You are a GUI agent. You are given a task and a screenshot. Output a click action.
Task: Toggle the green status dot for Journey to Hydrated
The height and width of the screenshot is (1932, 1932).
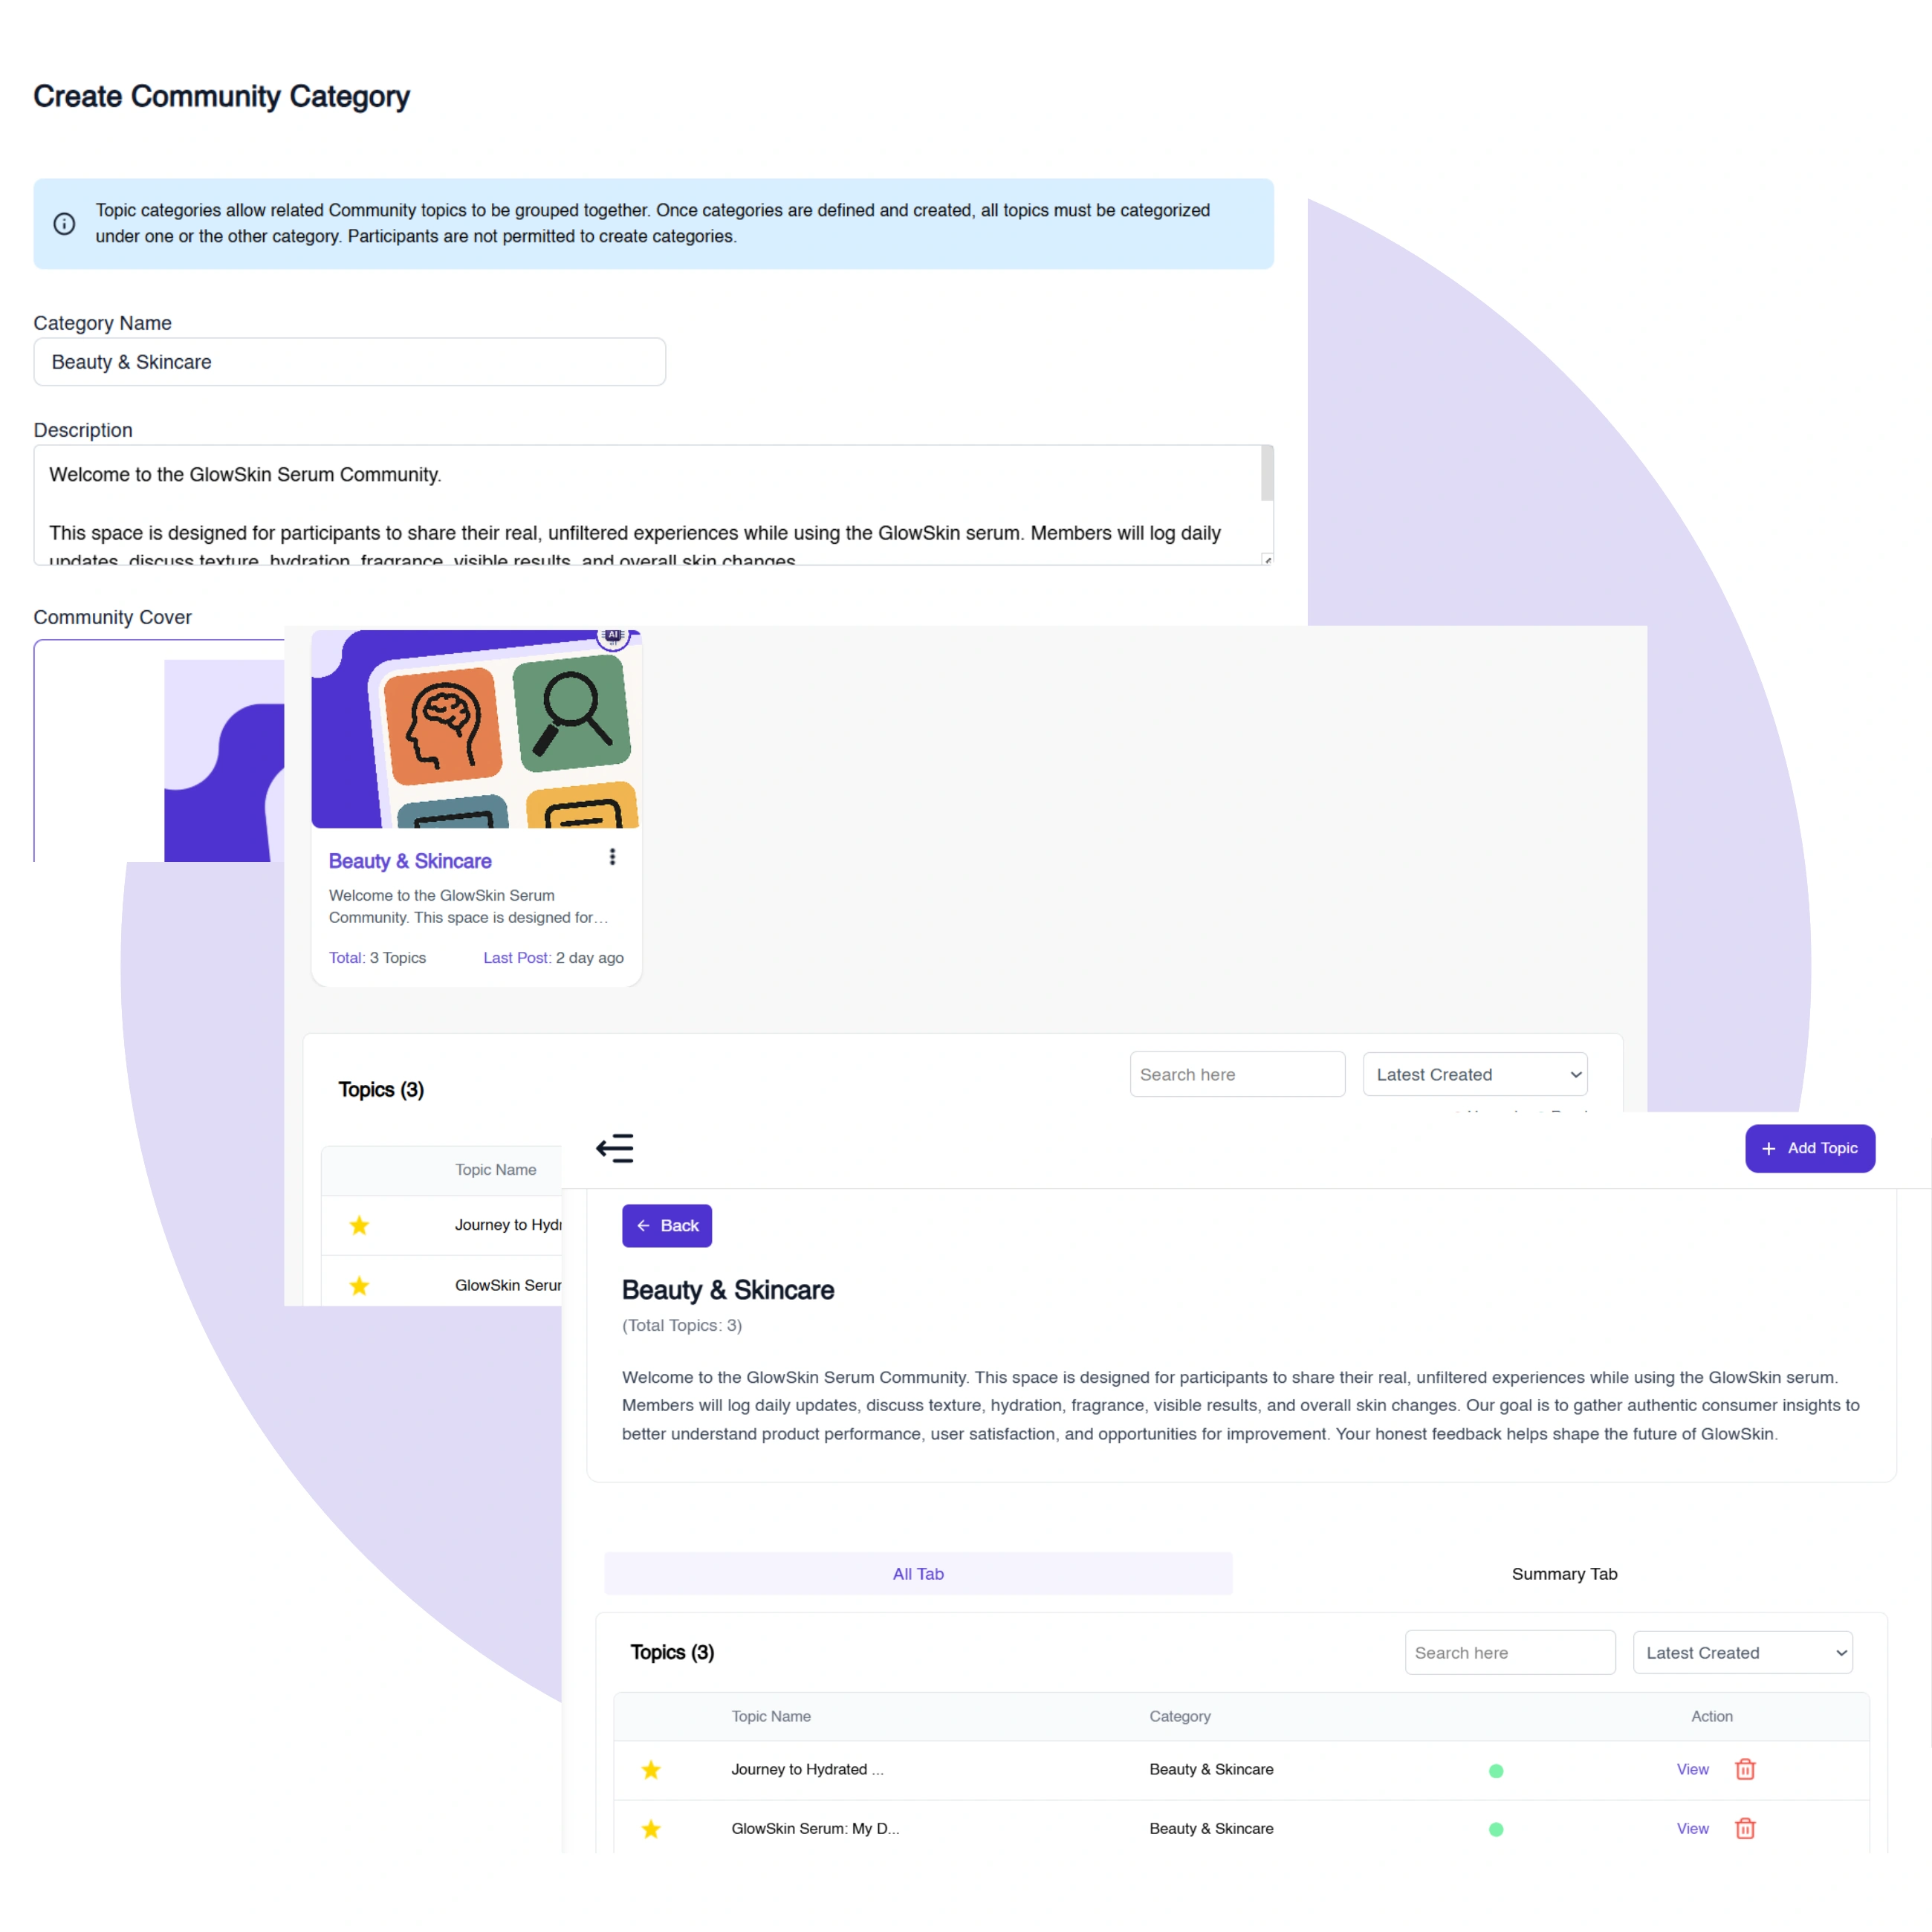1496,1769
